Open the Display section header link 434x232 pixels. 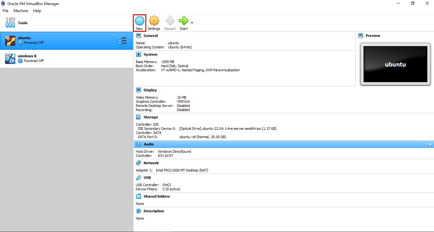point(150,90)
